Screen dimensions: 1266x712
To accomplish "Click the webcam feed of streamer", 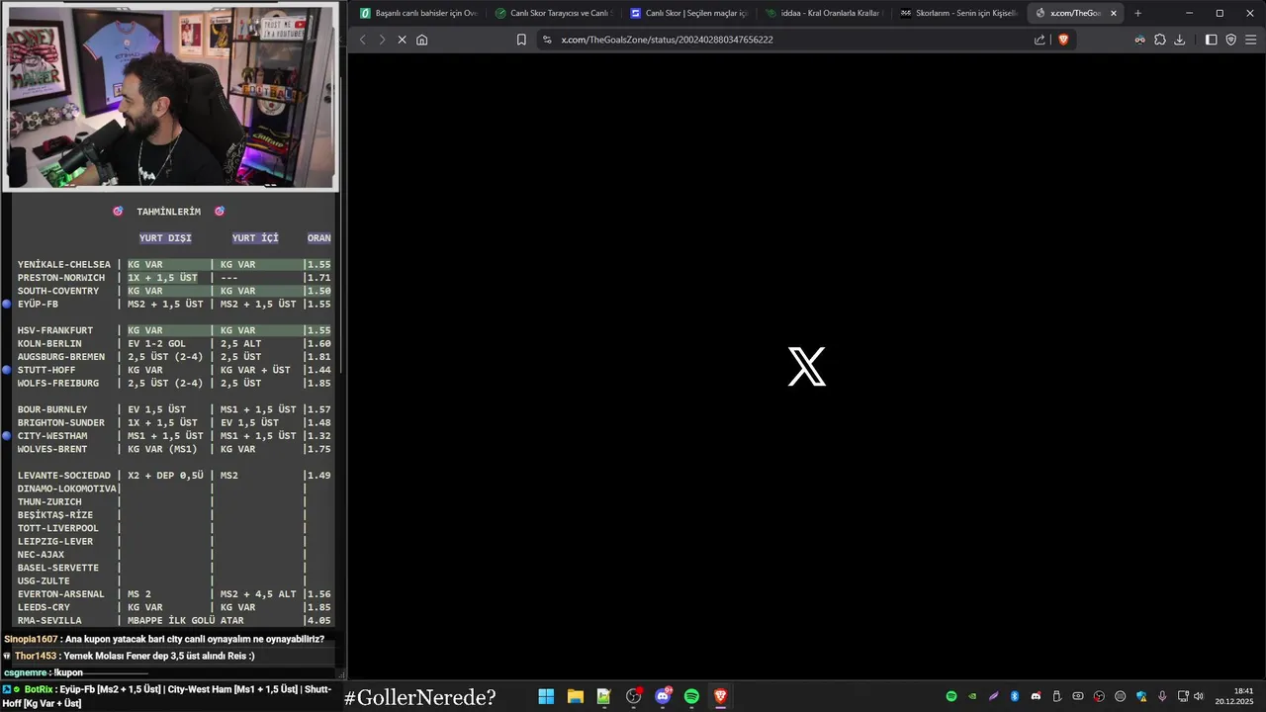I will (170, 96).
